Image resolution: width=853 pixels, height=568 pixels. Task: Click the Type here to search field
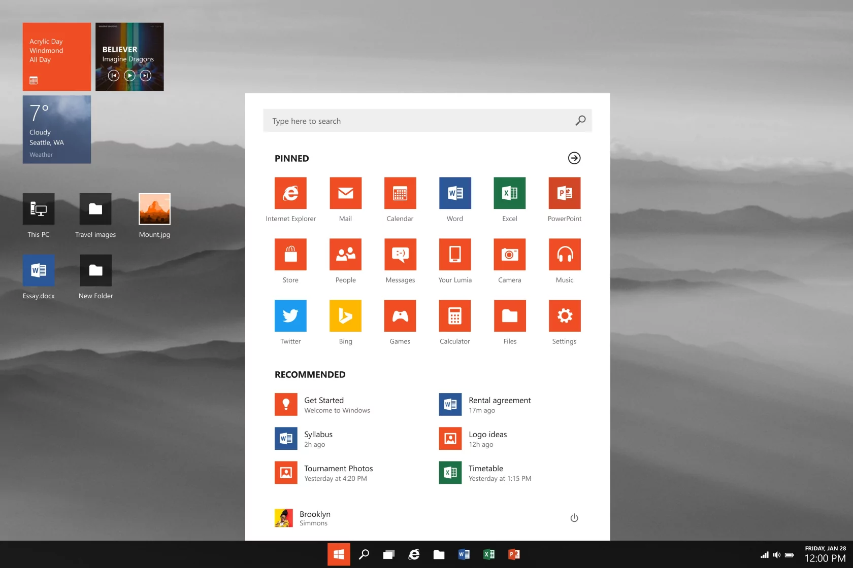coord(419,121)
